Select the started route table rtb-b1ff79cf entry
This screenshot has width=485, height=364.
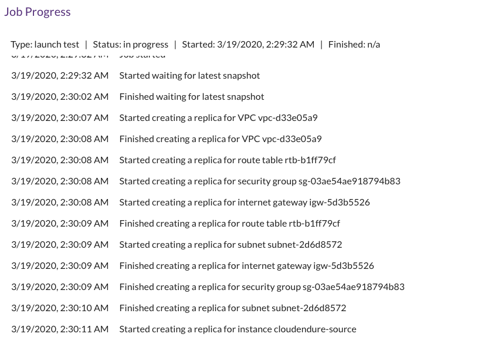point(228,160)
